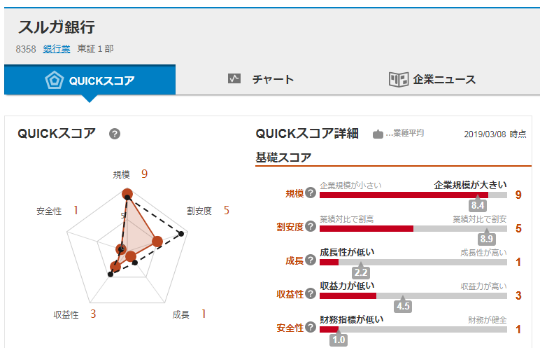Click the 割安度 red score bar
Viewport: 540px width, 348px height.
coord(367,228)
